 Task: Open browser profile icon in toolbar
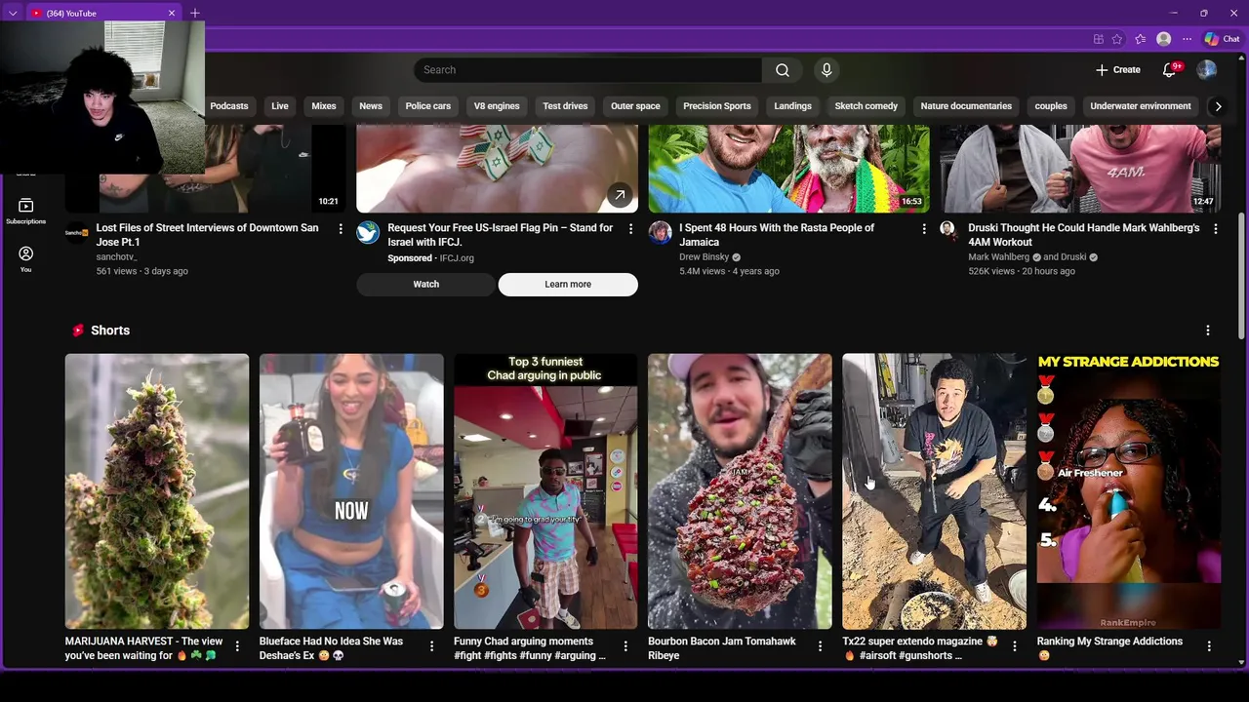pos(1163,39)
